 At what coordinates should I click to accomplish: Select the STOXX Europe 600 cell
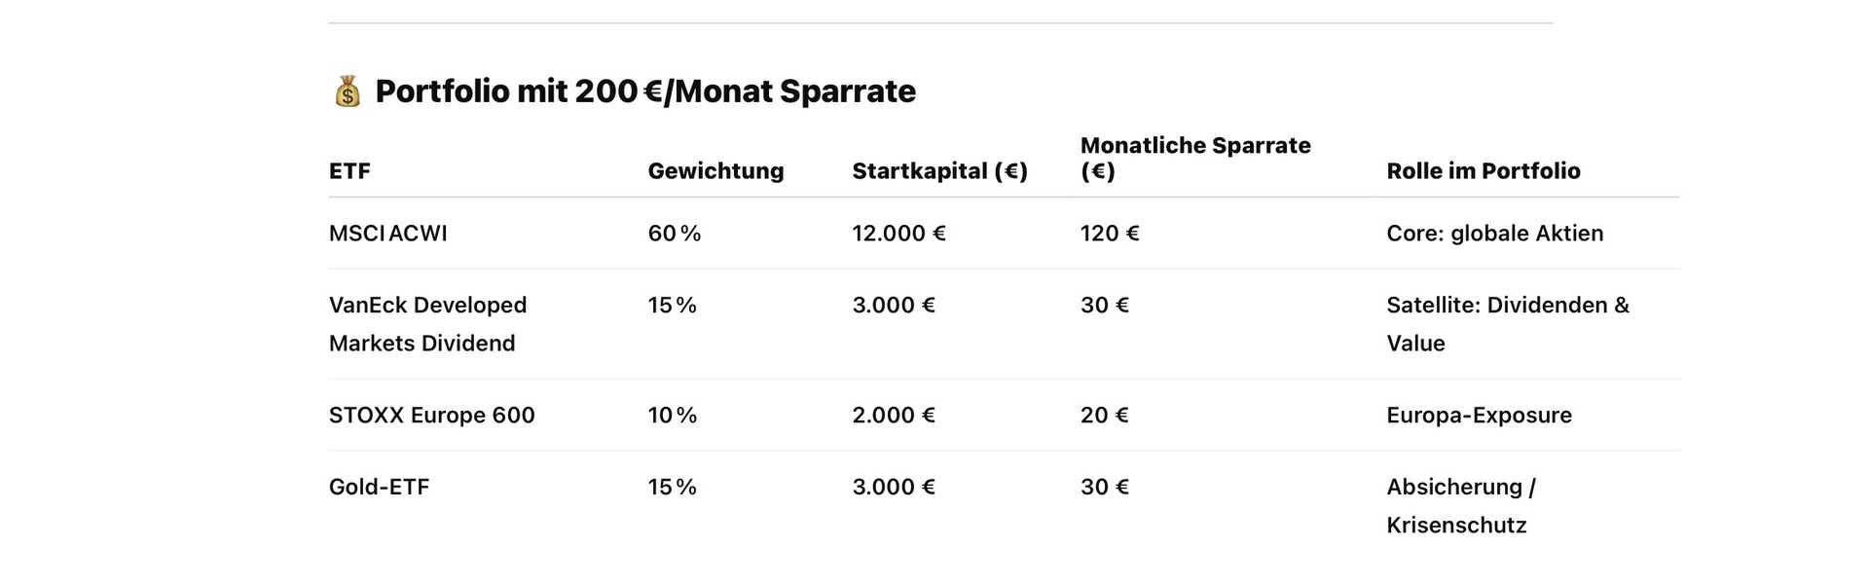(432, 416)
